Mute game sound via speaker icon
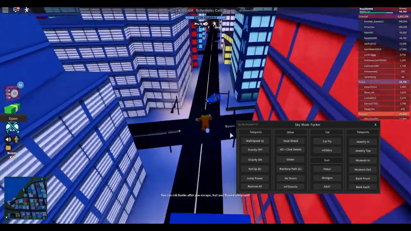Viewport: 411px width, 231px height. click(x=8, y=139)
